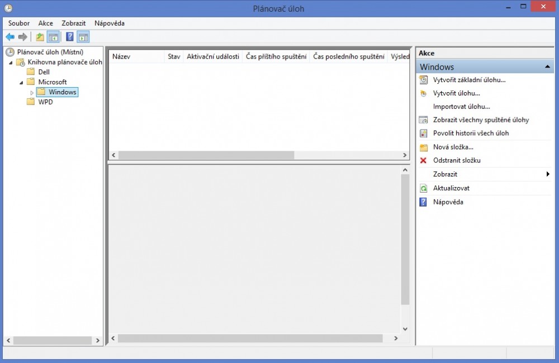Open Zobrazit všechny spuštěné úlohy
559x363 pixels.
481,120
